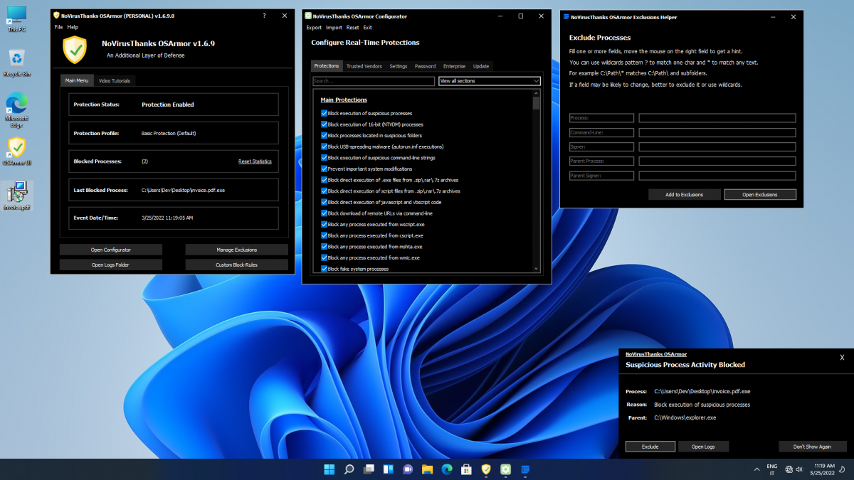854x480 pixels.
Task: Toggle Block execution of suspicious command-line strings
Action: point(325,158)
